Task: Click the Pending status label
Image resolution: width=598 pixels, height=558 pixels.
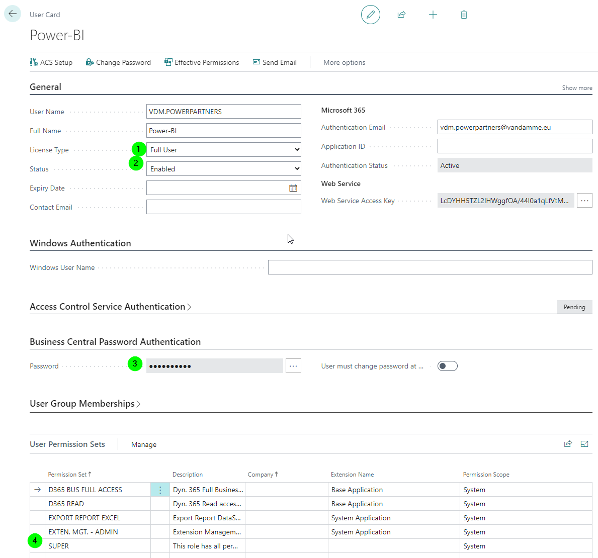Action: (574, 307)
